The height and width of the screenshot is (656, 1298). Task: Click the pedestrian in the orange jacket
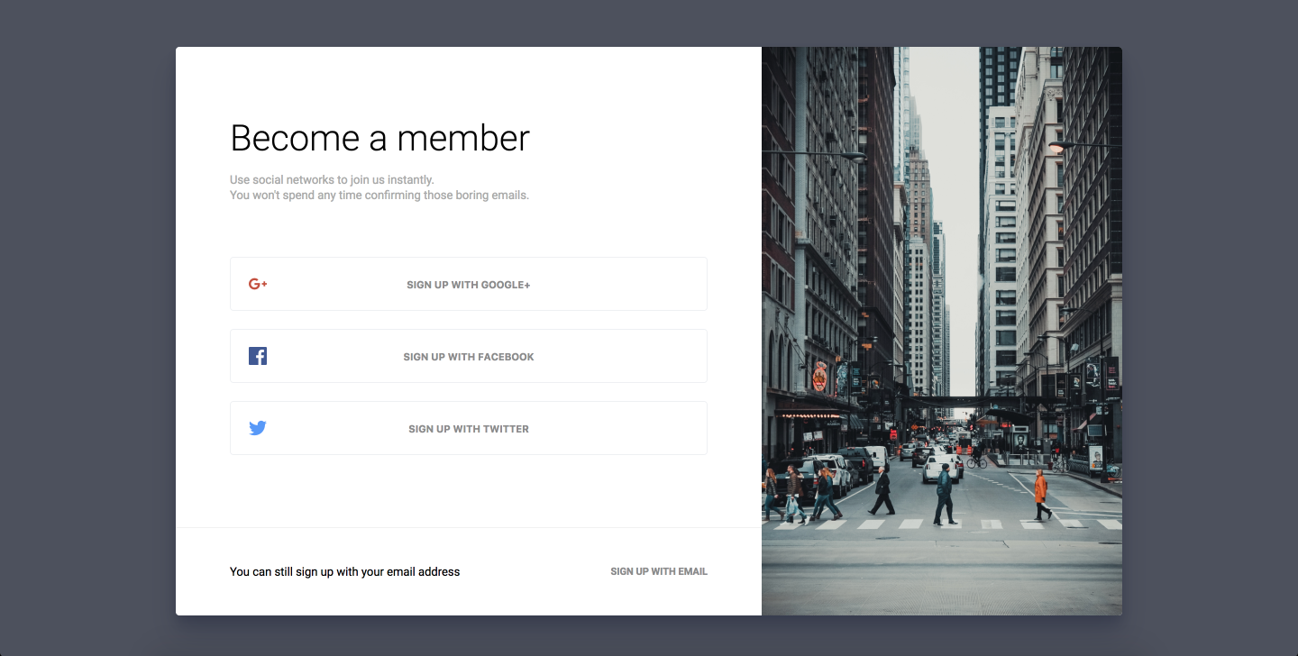pyautogui.click(x=1040, y=491)
